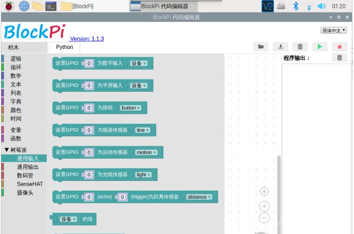Viewport: 354px width, 234px height.
Task: Zoom out on the workspace
Action: [264, 218]
